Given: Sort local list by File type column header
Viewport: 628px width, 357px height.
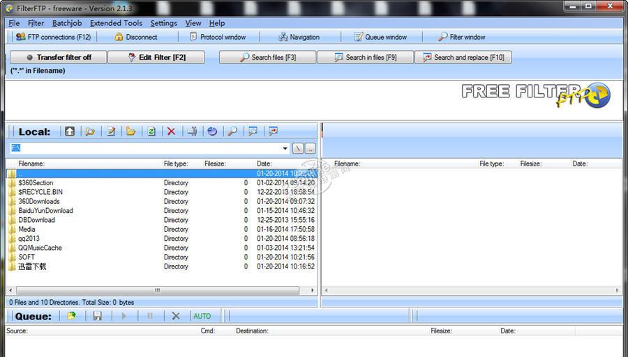Looking at the screenshot, I should (175, 164).
